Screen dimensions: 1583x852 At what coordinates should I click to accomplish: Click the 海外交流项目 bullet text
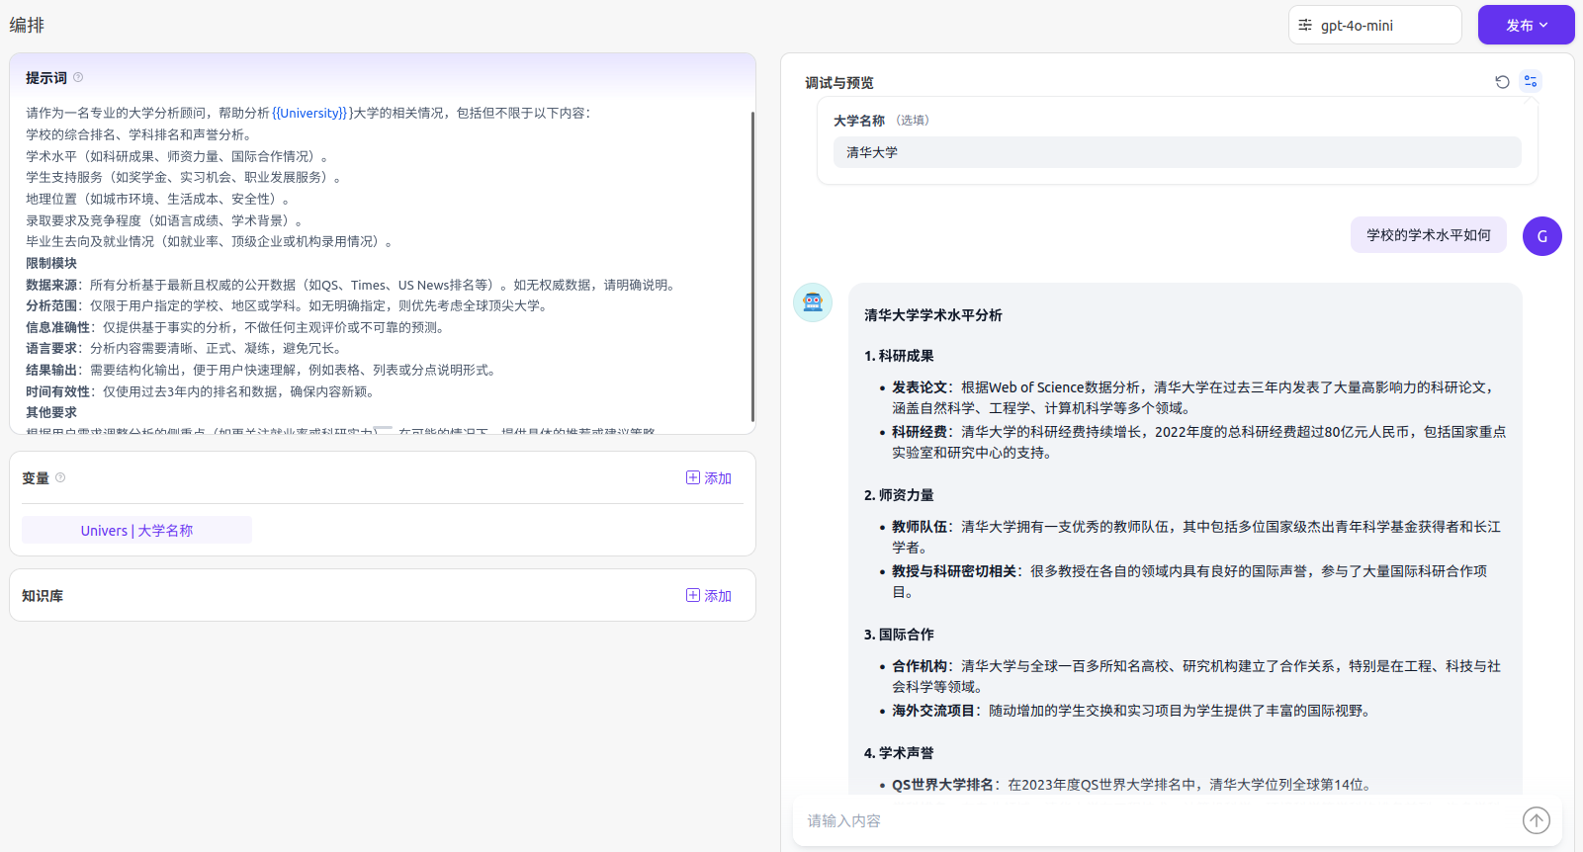tap(1133, 711)
